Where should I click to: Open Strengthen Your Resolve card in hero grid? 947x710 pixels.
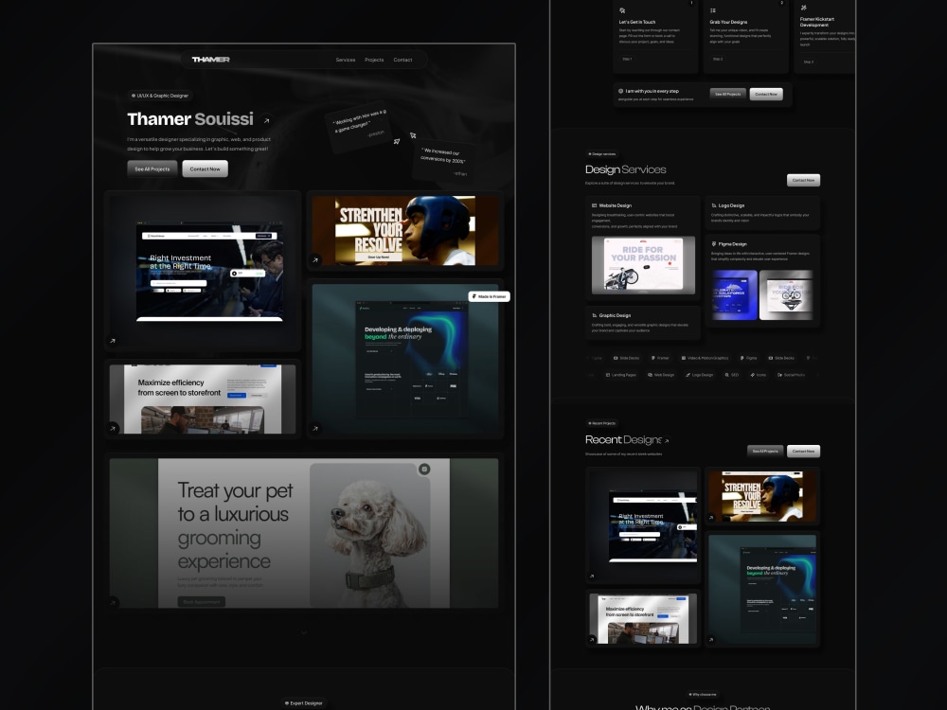pos(405,231)
